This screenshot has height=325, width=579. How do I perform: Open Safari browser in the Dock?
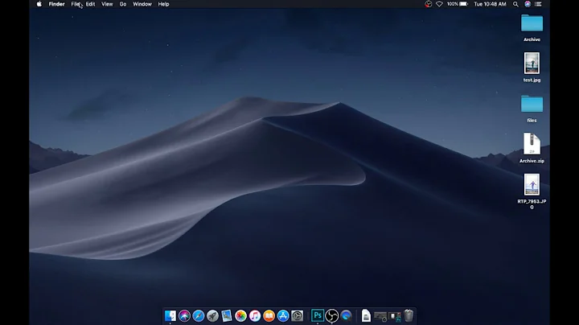tap(199, 316)
